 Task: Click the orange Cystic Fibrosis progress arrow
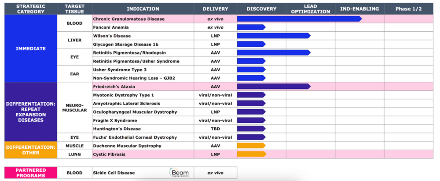(x=251, y=154)
